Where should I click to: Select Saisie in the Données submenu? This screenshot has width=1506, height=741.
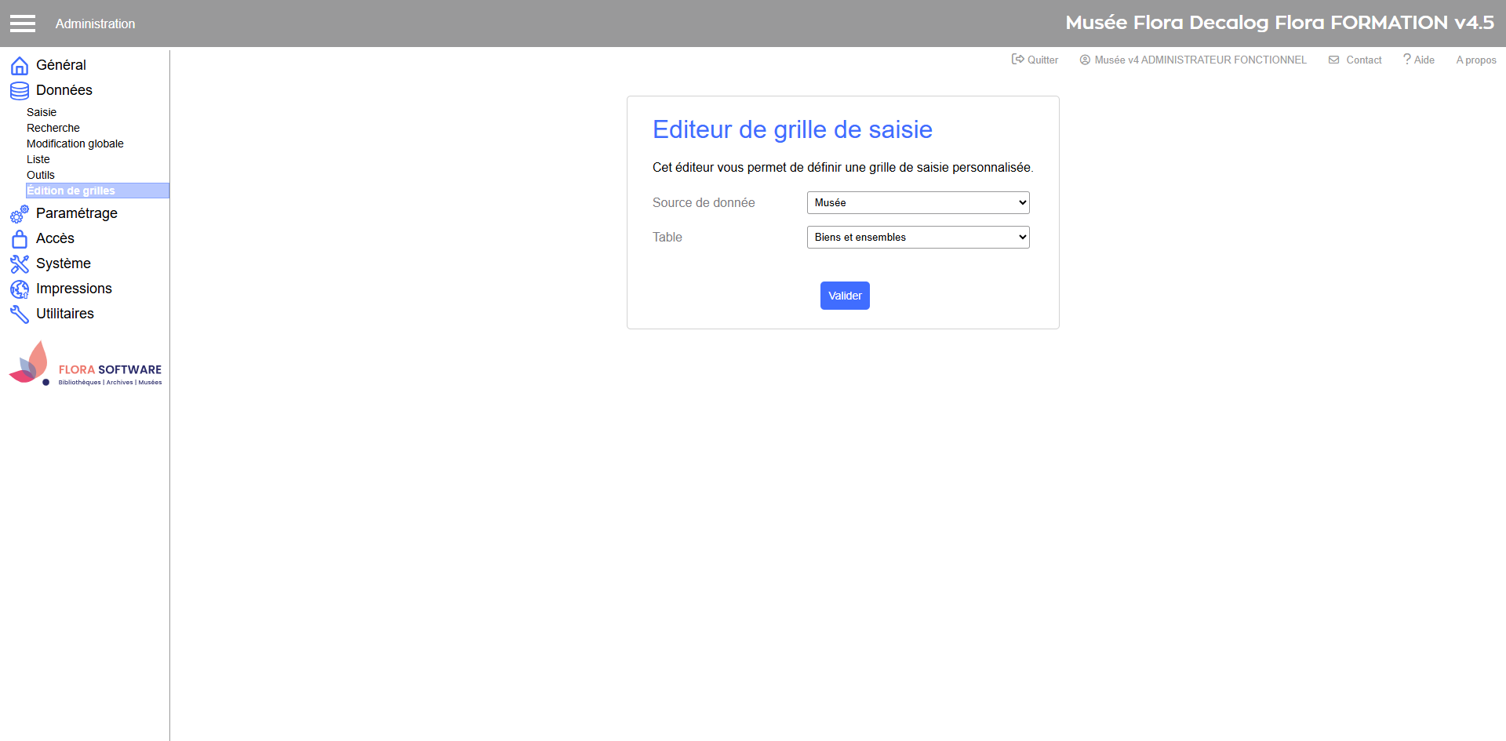click(42, 112)
